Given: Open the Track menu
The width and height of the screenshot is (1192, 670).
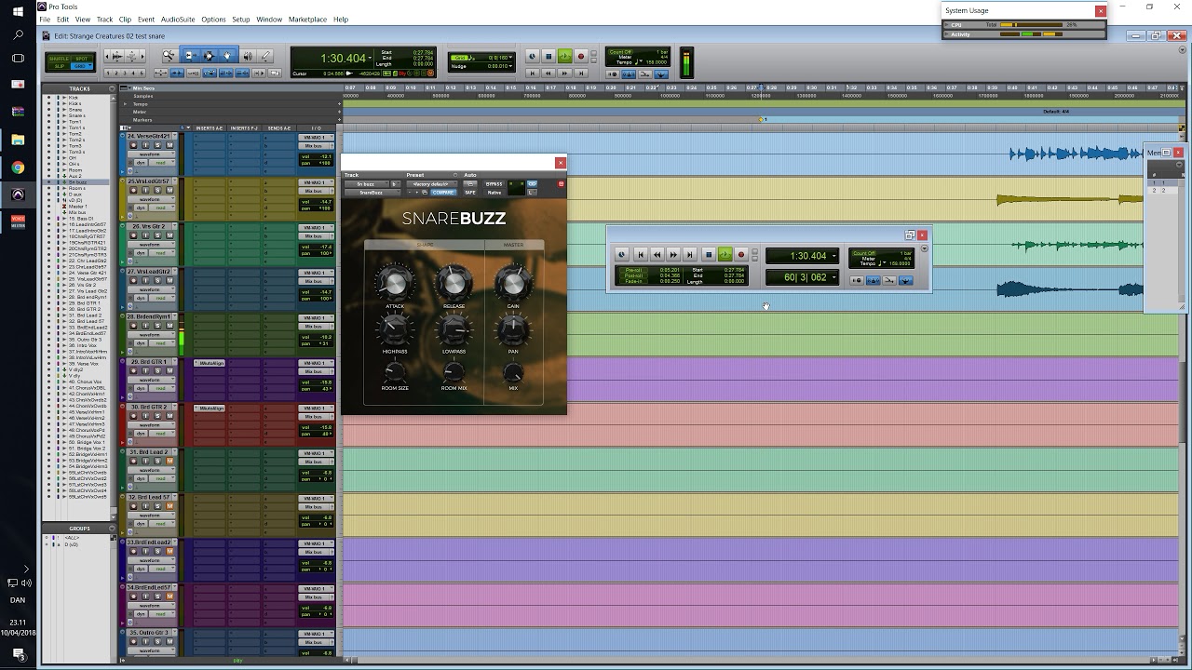Looking at the screenshot, I should tap(104, 19).
